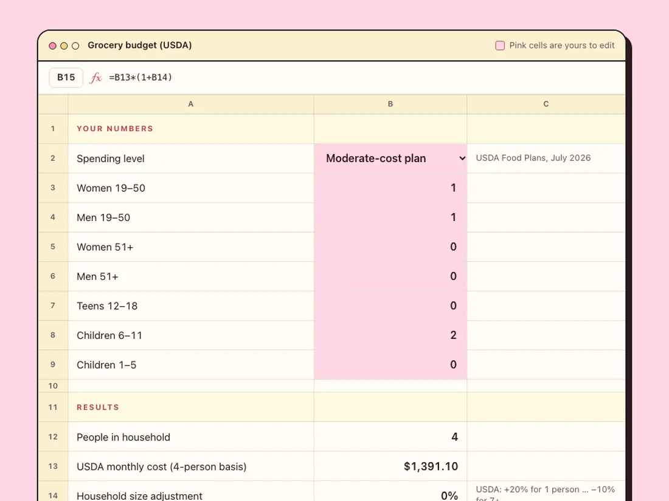This screenshot has height=501, width=669.
Task: Select row 4 header
Action: [53, 217]
